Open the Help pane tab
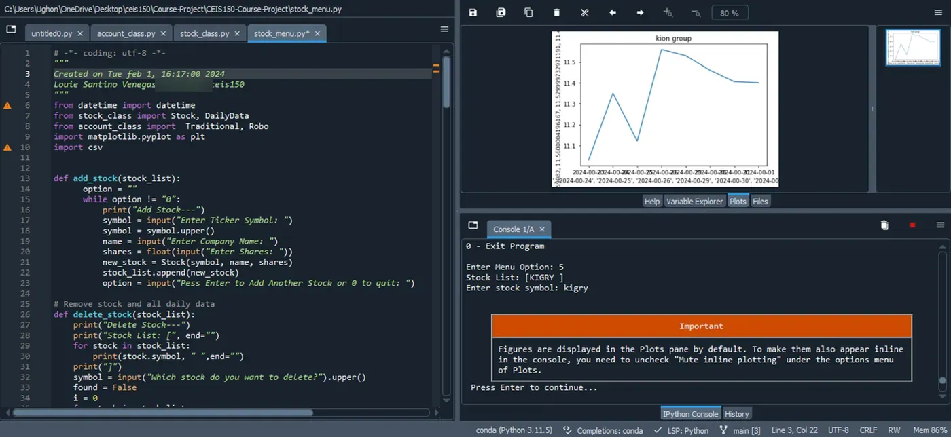 [x=651, y=201]
